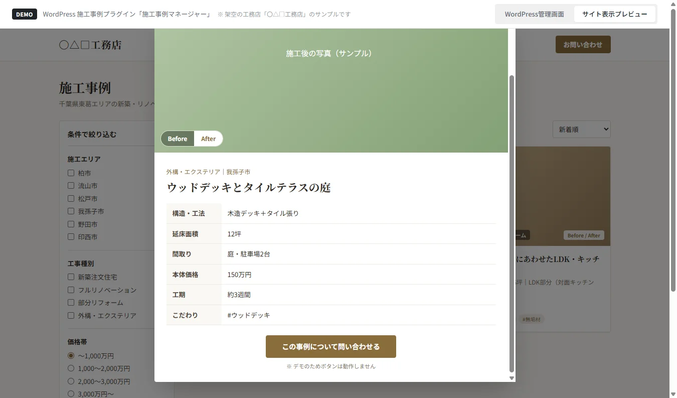Click the 約3週間 construction period value
This screenshot has width=677, height=398.
coord(239,295)
